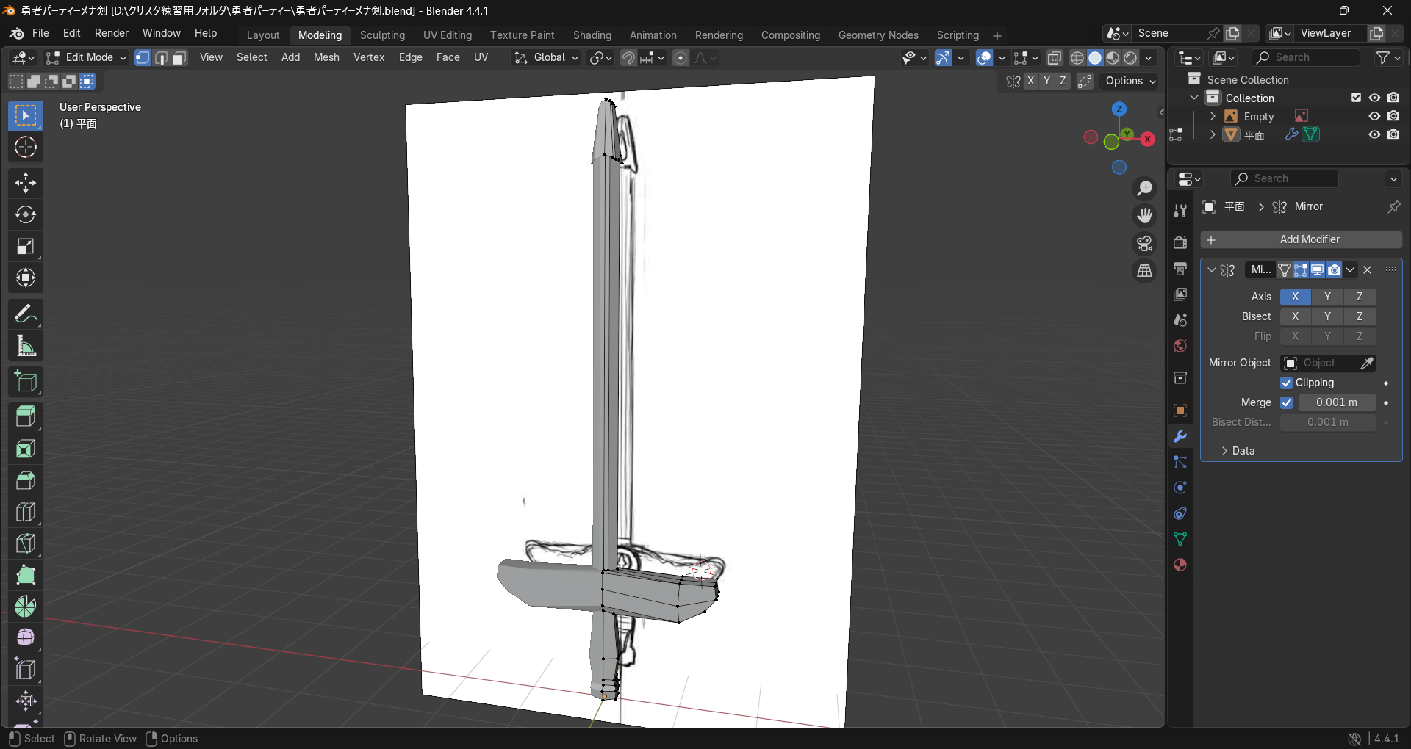Open the Mesh menu
The image size is (1411, 749).
click(326, 57)
